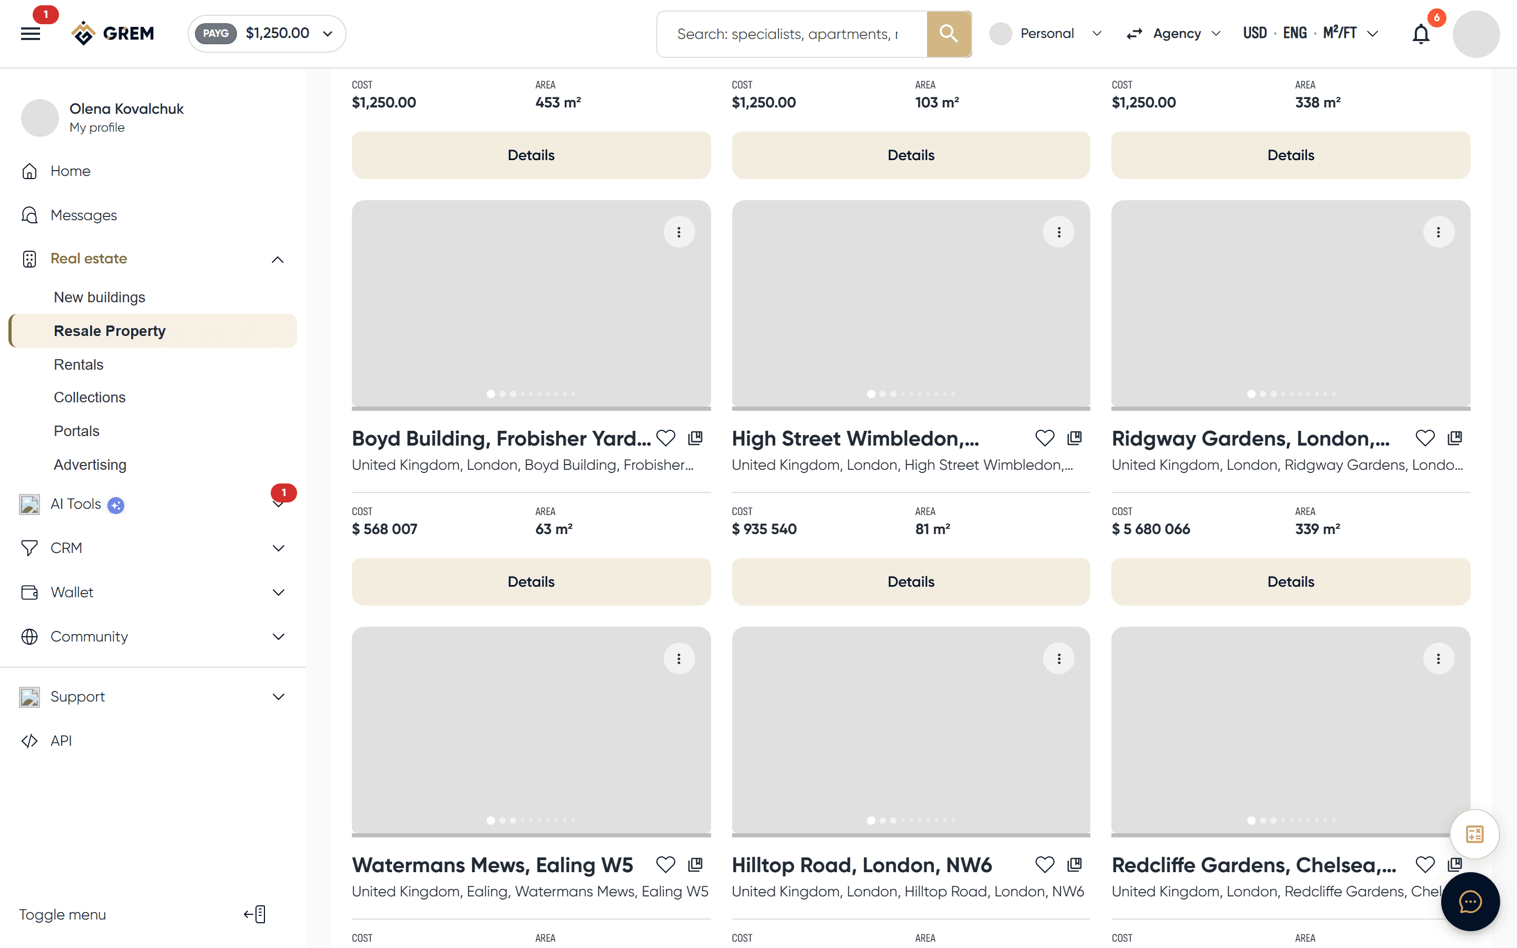Open Details for Boyd Building
1517x948 pixels.
[531, 582]
